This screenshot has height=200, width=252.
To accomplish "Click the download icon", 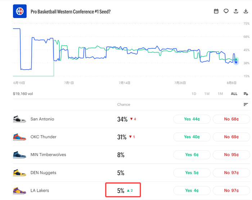I will coord(246,11).
